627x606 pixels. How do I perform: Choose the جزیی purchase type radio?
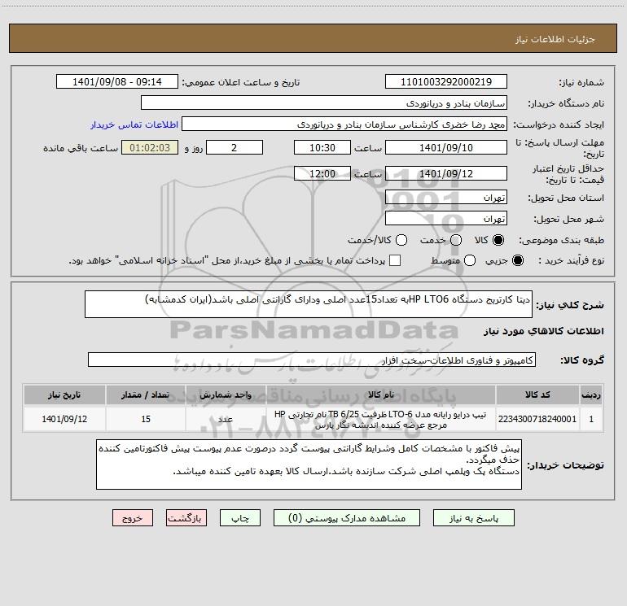coord(517,260)
